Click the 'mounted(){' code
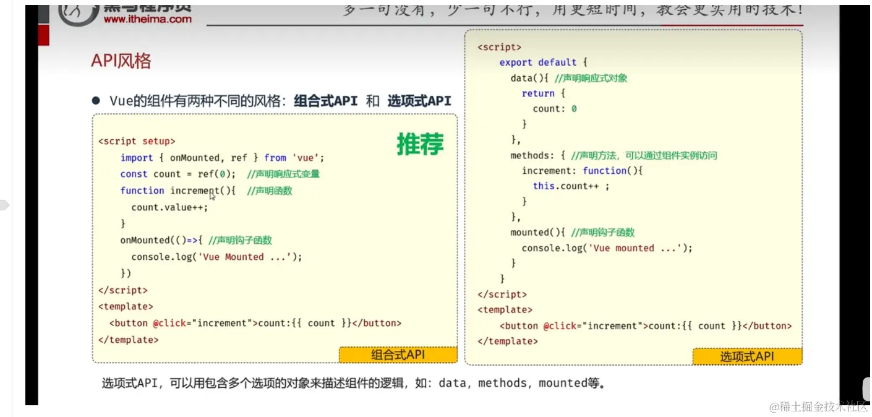This screenshot has height=417, width=872. (x=538, y=233)
